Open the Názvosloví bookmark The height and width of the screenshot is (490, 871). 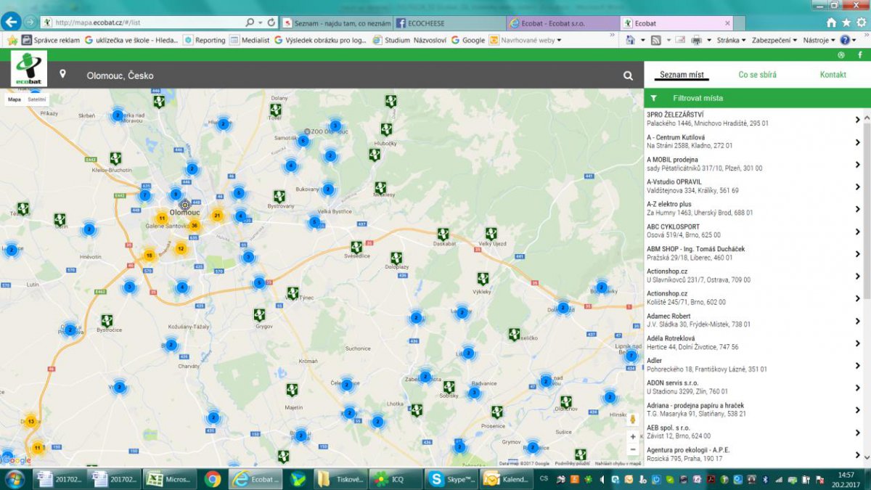pyautogui.click(x=430, y=40)
